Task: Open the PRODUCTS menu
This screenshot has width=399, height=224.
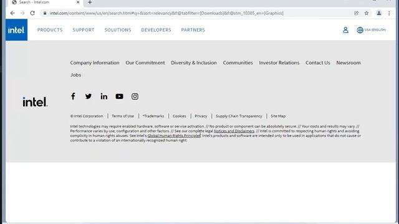Action: click(50, 30)
